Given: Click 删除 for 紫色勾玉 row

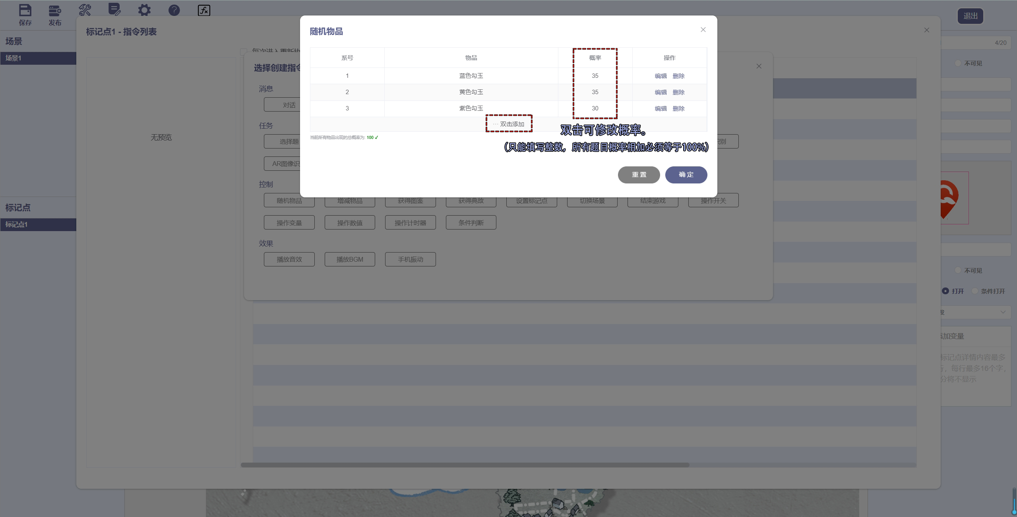Looking at the screenshot, I should tap(678, 108).
